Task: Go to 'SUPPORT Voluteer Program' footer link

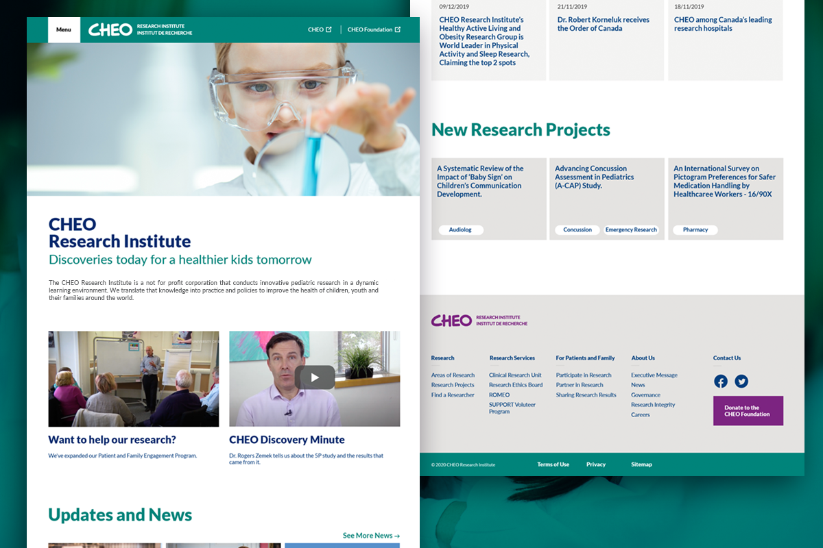Action: [x=512, y=408]
